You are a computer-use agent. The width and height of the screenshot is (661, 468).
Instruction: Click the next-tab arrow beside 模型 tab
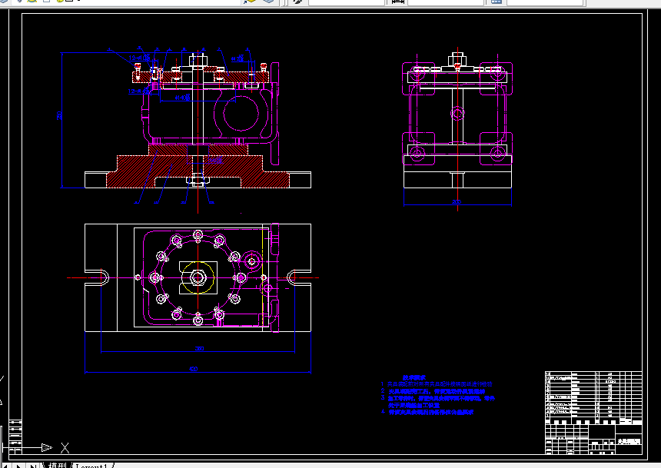[18, 466]
